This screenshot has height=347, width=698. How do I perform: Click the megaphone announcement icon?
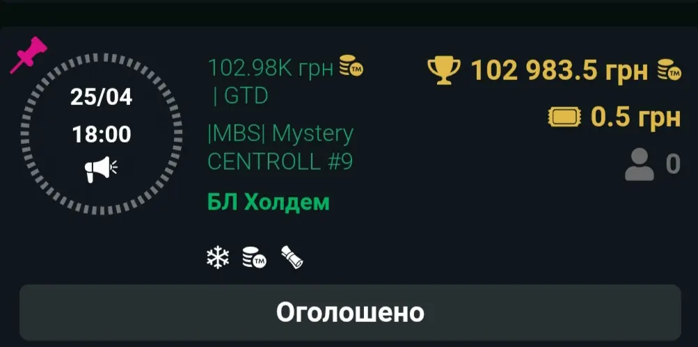[x=102, y=169]
